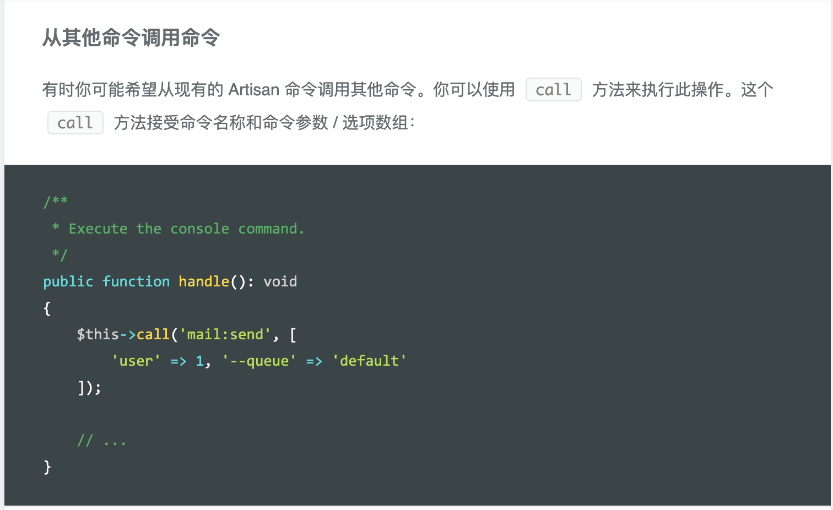Screen dimensions: 833x510
Task: Click the // ... comment line
Action: point(102,440)
